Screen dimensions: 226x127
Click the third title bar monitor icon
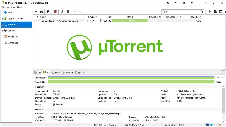(184, 3)
